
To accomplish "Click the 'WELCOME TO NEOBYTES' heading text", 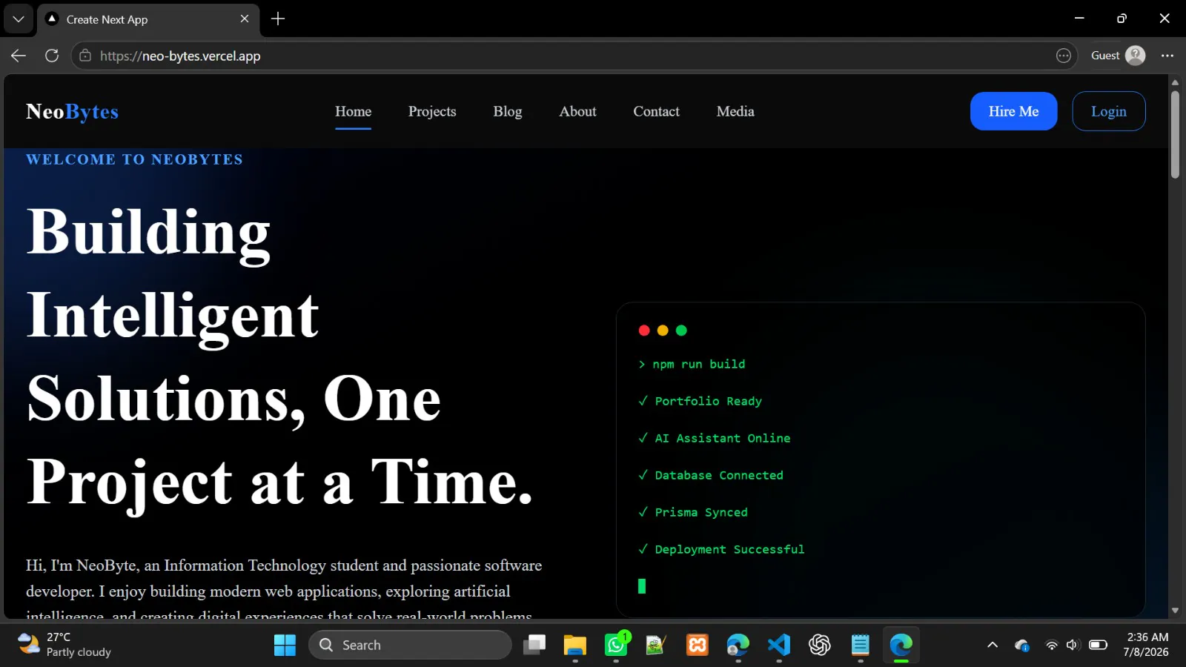I will (x=134, y=159).
